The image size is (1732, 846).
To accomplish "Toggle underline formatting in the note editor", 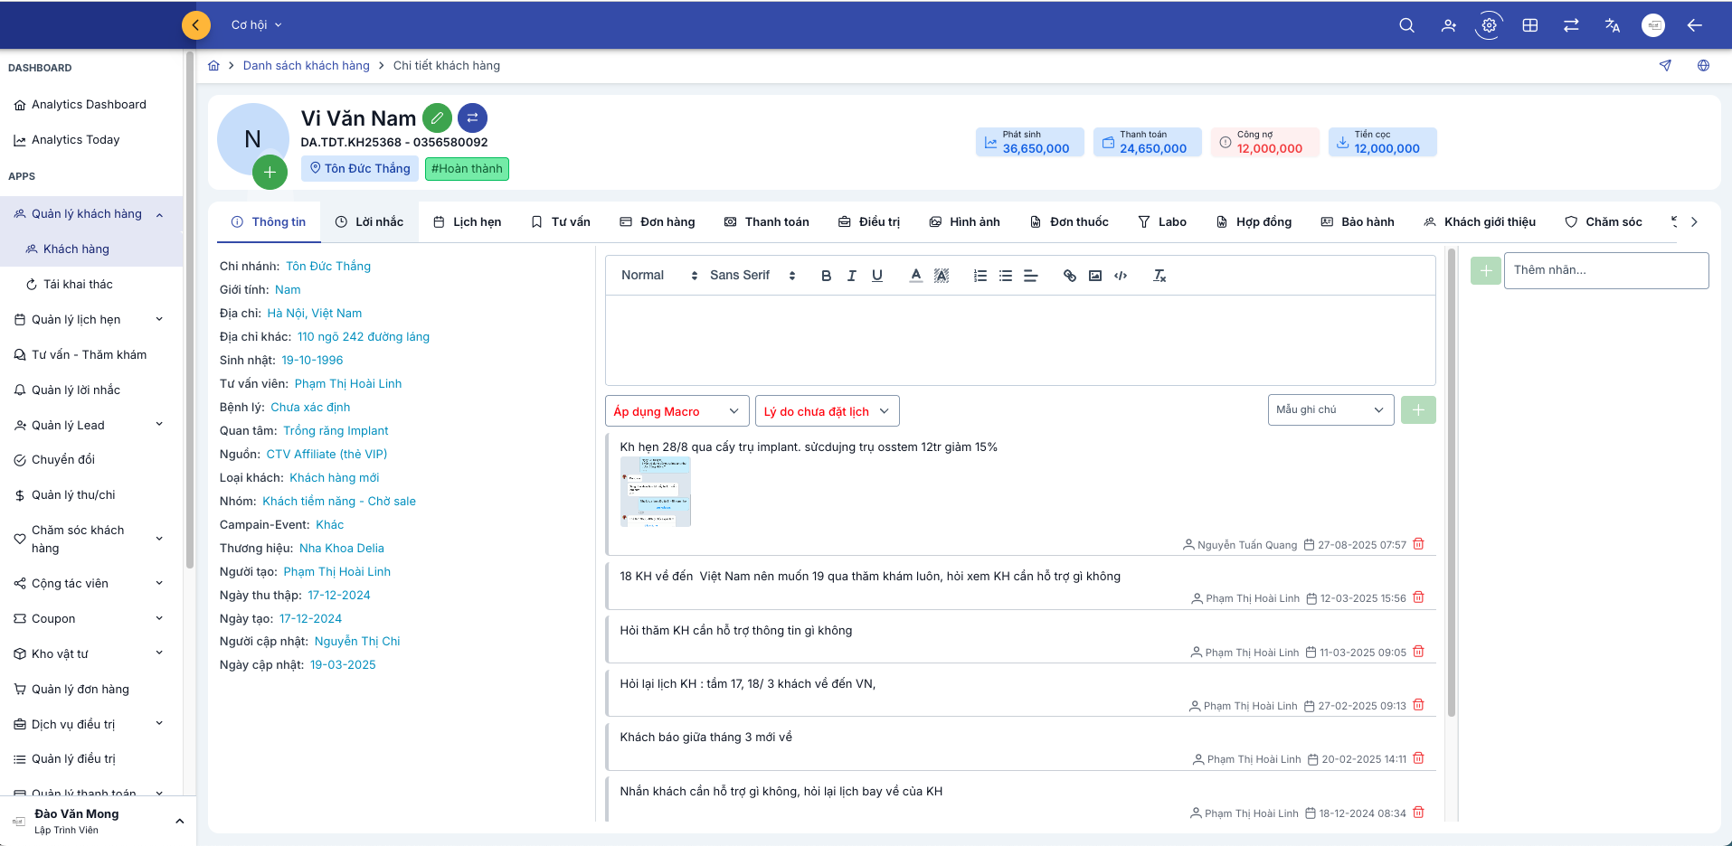I will (x=876, y=276).
